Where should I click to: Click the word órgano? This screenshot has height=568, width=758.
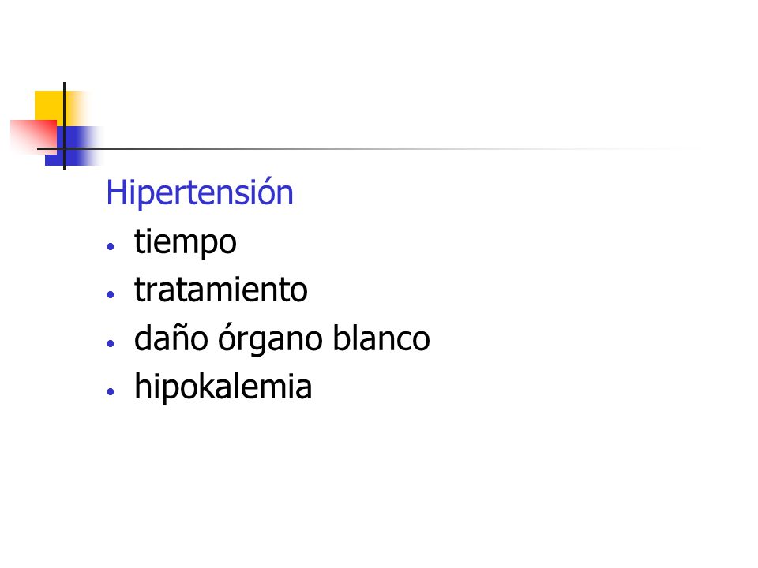pyautogui.click(x=270, y=339)
